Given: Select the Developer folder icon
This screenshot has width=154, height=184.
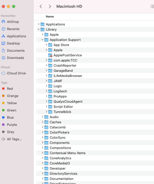Looking at the screenshot, I should click(46, 168).
